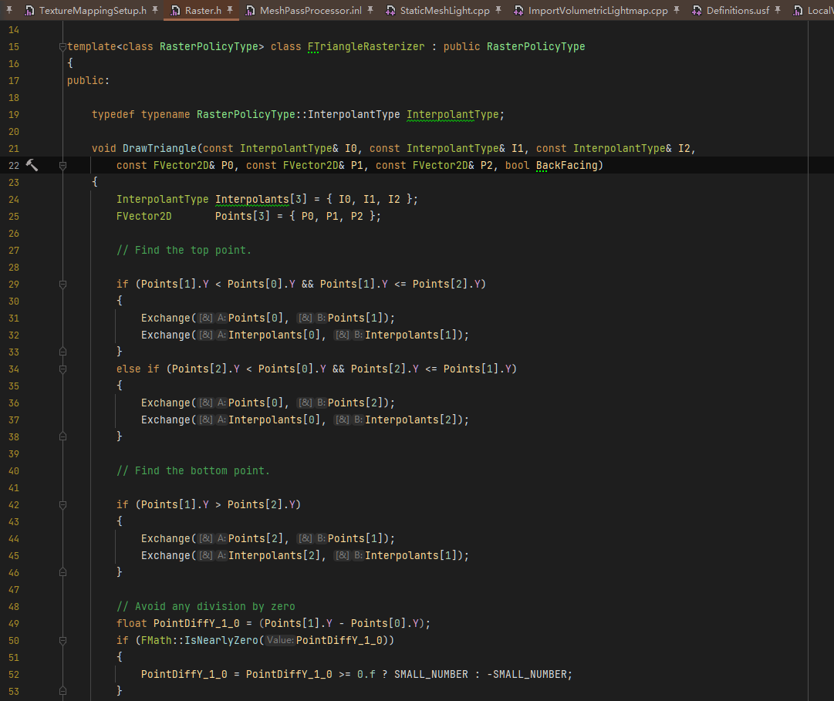Click file icon of StaticMeshLight.cpp tab
The width and height of the screenshot is (834, 701).
390,11
